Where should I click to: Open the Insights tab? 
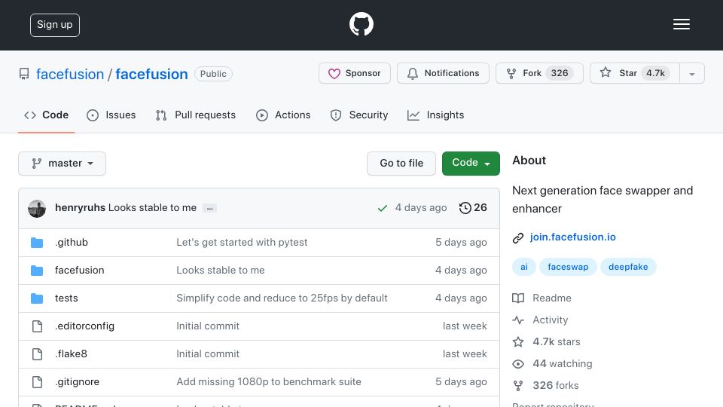(436, 115)
